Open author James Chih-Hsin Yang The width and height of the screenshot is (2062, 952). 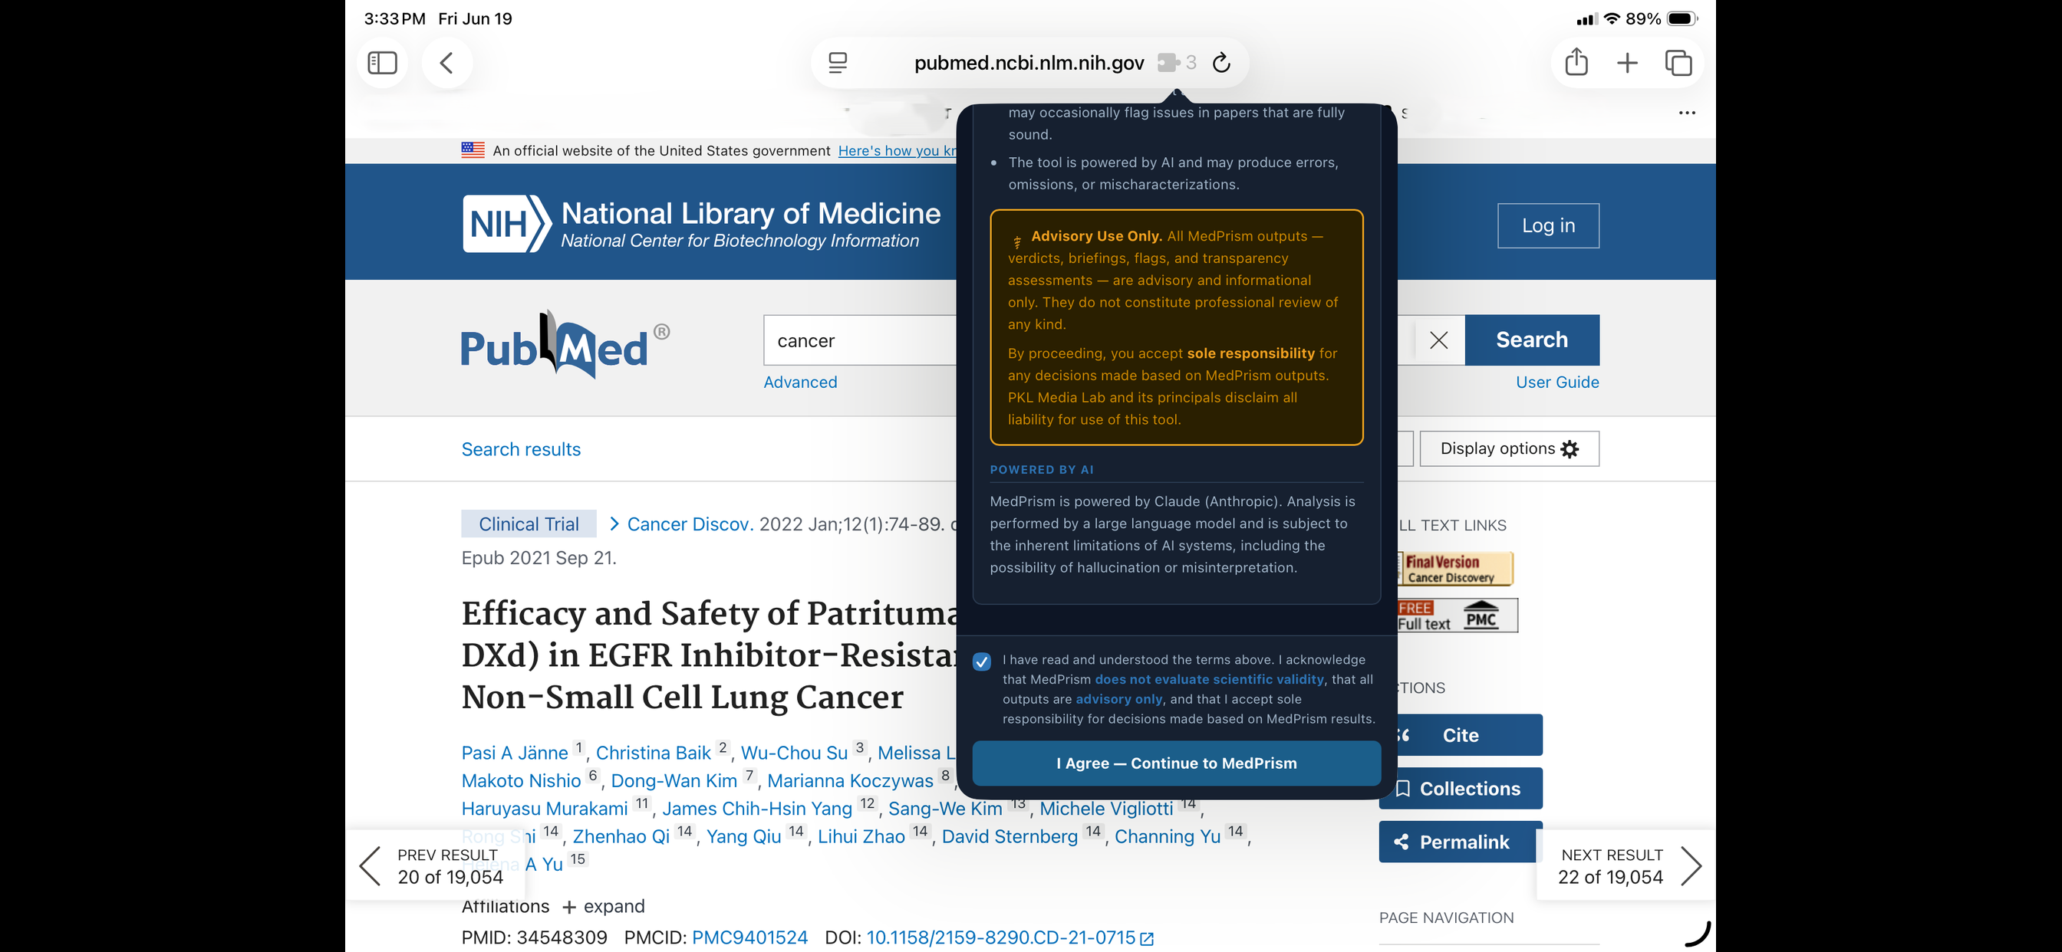(757, 809)
